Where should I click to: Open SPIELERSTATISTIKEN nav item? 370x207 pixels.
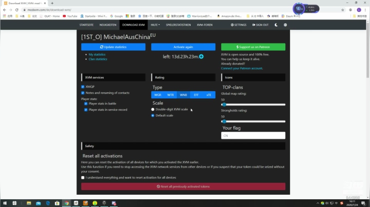click(178, 25)
